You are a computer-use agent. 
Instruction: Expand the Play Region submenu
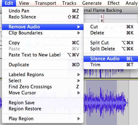coord(43,119)
